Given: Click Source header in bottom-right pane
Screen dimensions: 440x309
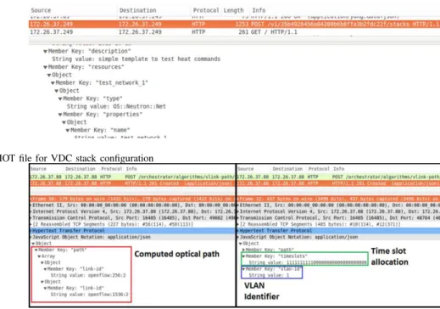Looking at the screenshot, I should tap(245, 169).
